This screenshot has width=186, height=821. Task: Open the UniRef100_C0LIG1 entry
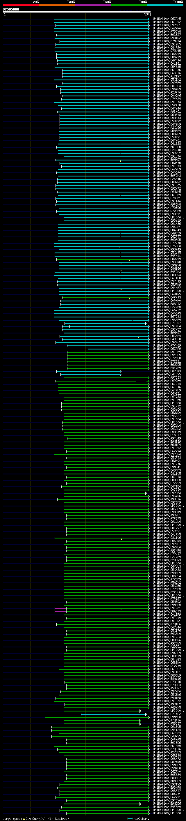(167, 63)
